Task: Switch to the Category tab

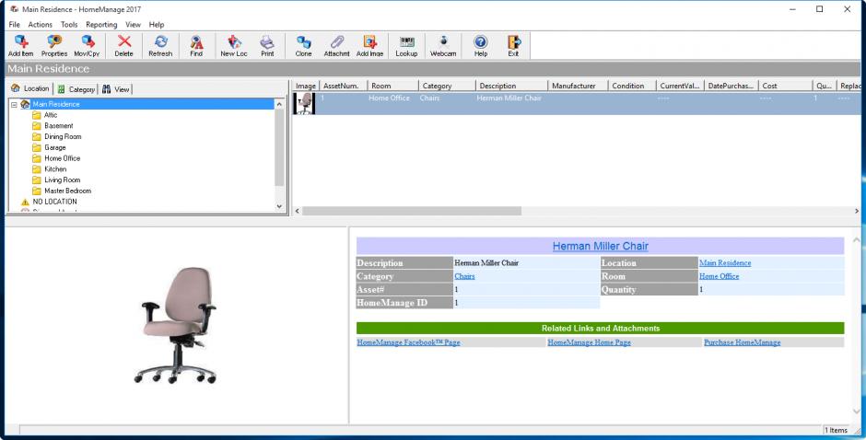Action: coord(76,88)
